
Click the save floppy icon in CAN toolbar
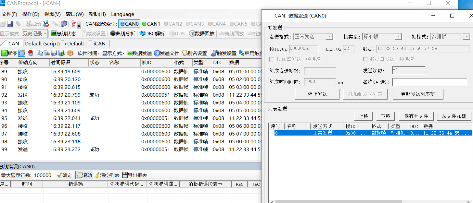coord(54,53)
